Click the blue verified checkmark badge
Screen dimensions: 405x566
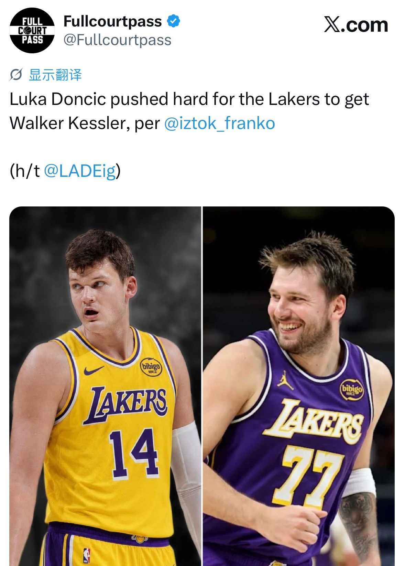click(174, 21)
